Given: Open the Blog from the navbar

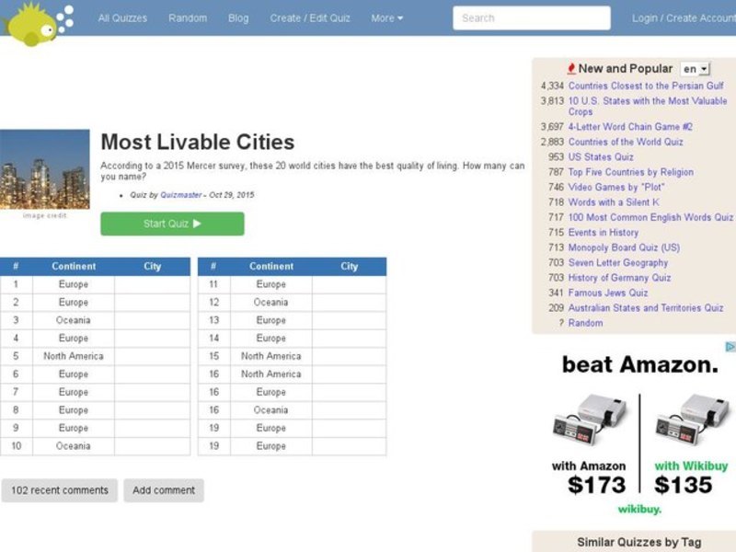Looking at the screenshot, I should click(238, 17).
